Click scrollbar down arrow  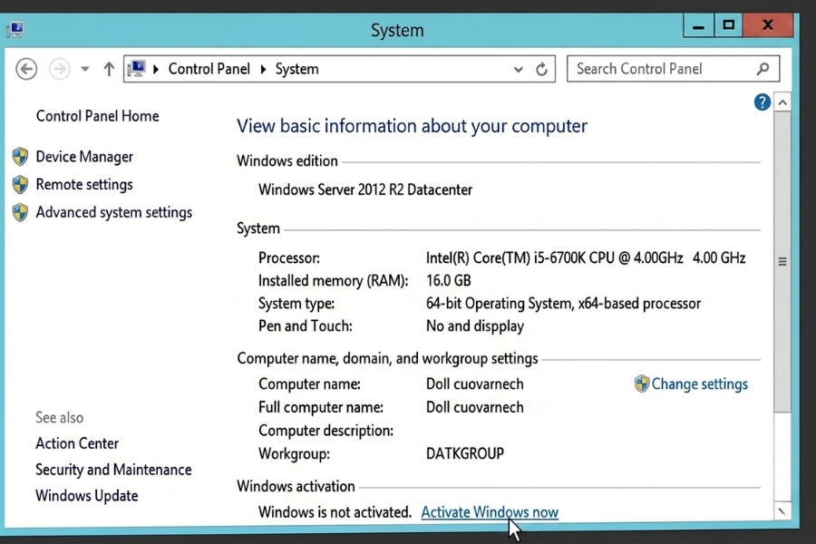click(x=782, y=511)
